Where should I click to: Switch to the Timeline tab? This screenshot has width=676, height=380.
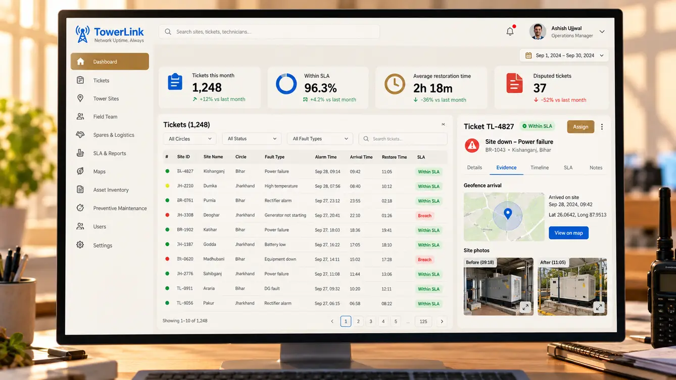(x=540, y=168)
